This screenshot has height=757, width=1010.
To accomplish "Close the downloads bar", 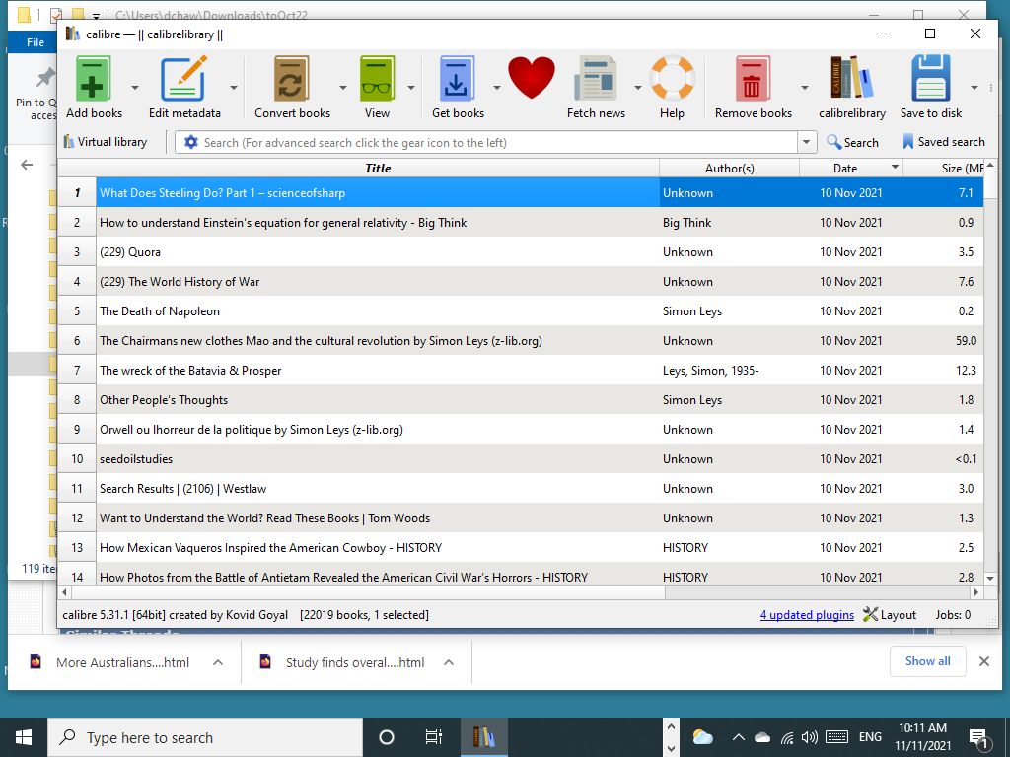I will pos(983,661).
